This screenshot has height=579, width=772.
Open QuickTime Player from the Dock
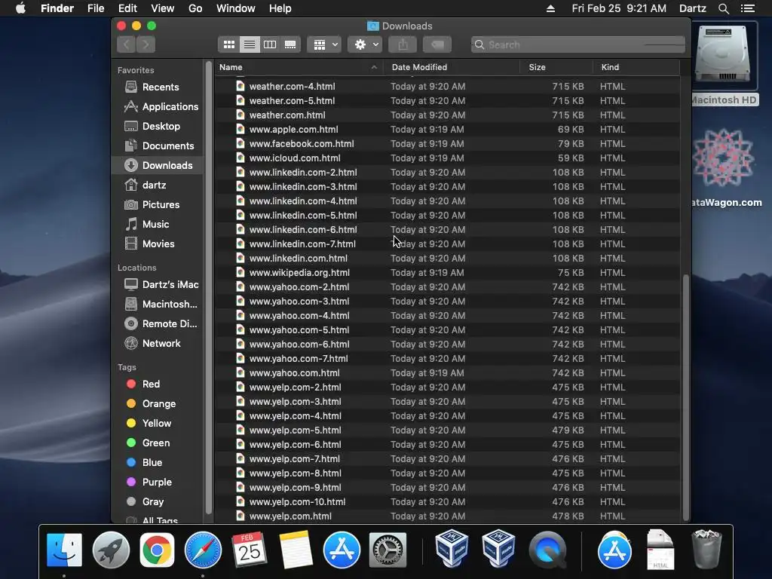(x=547, y=550)
